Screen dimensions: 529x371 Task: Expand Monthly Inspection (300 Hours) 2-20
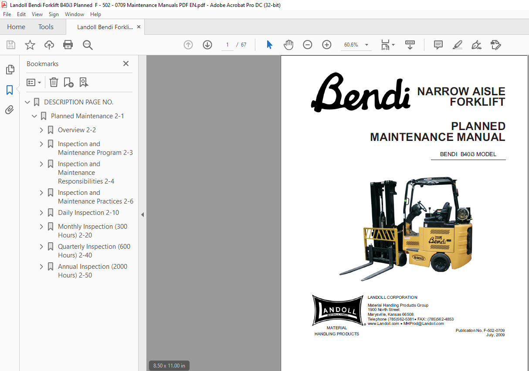click(x=41, y=227)
